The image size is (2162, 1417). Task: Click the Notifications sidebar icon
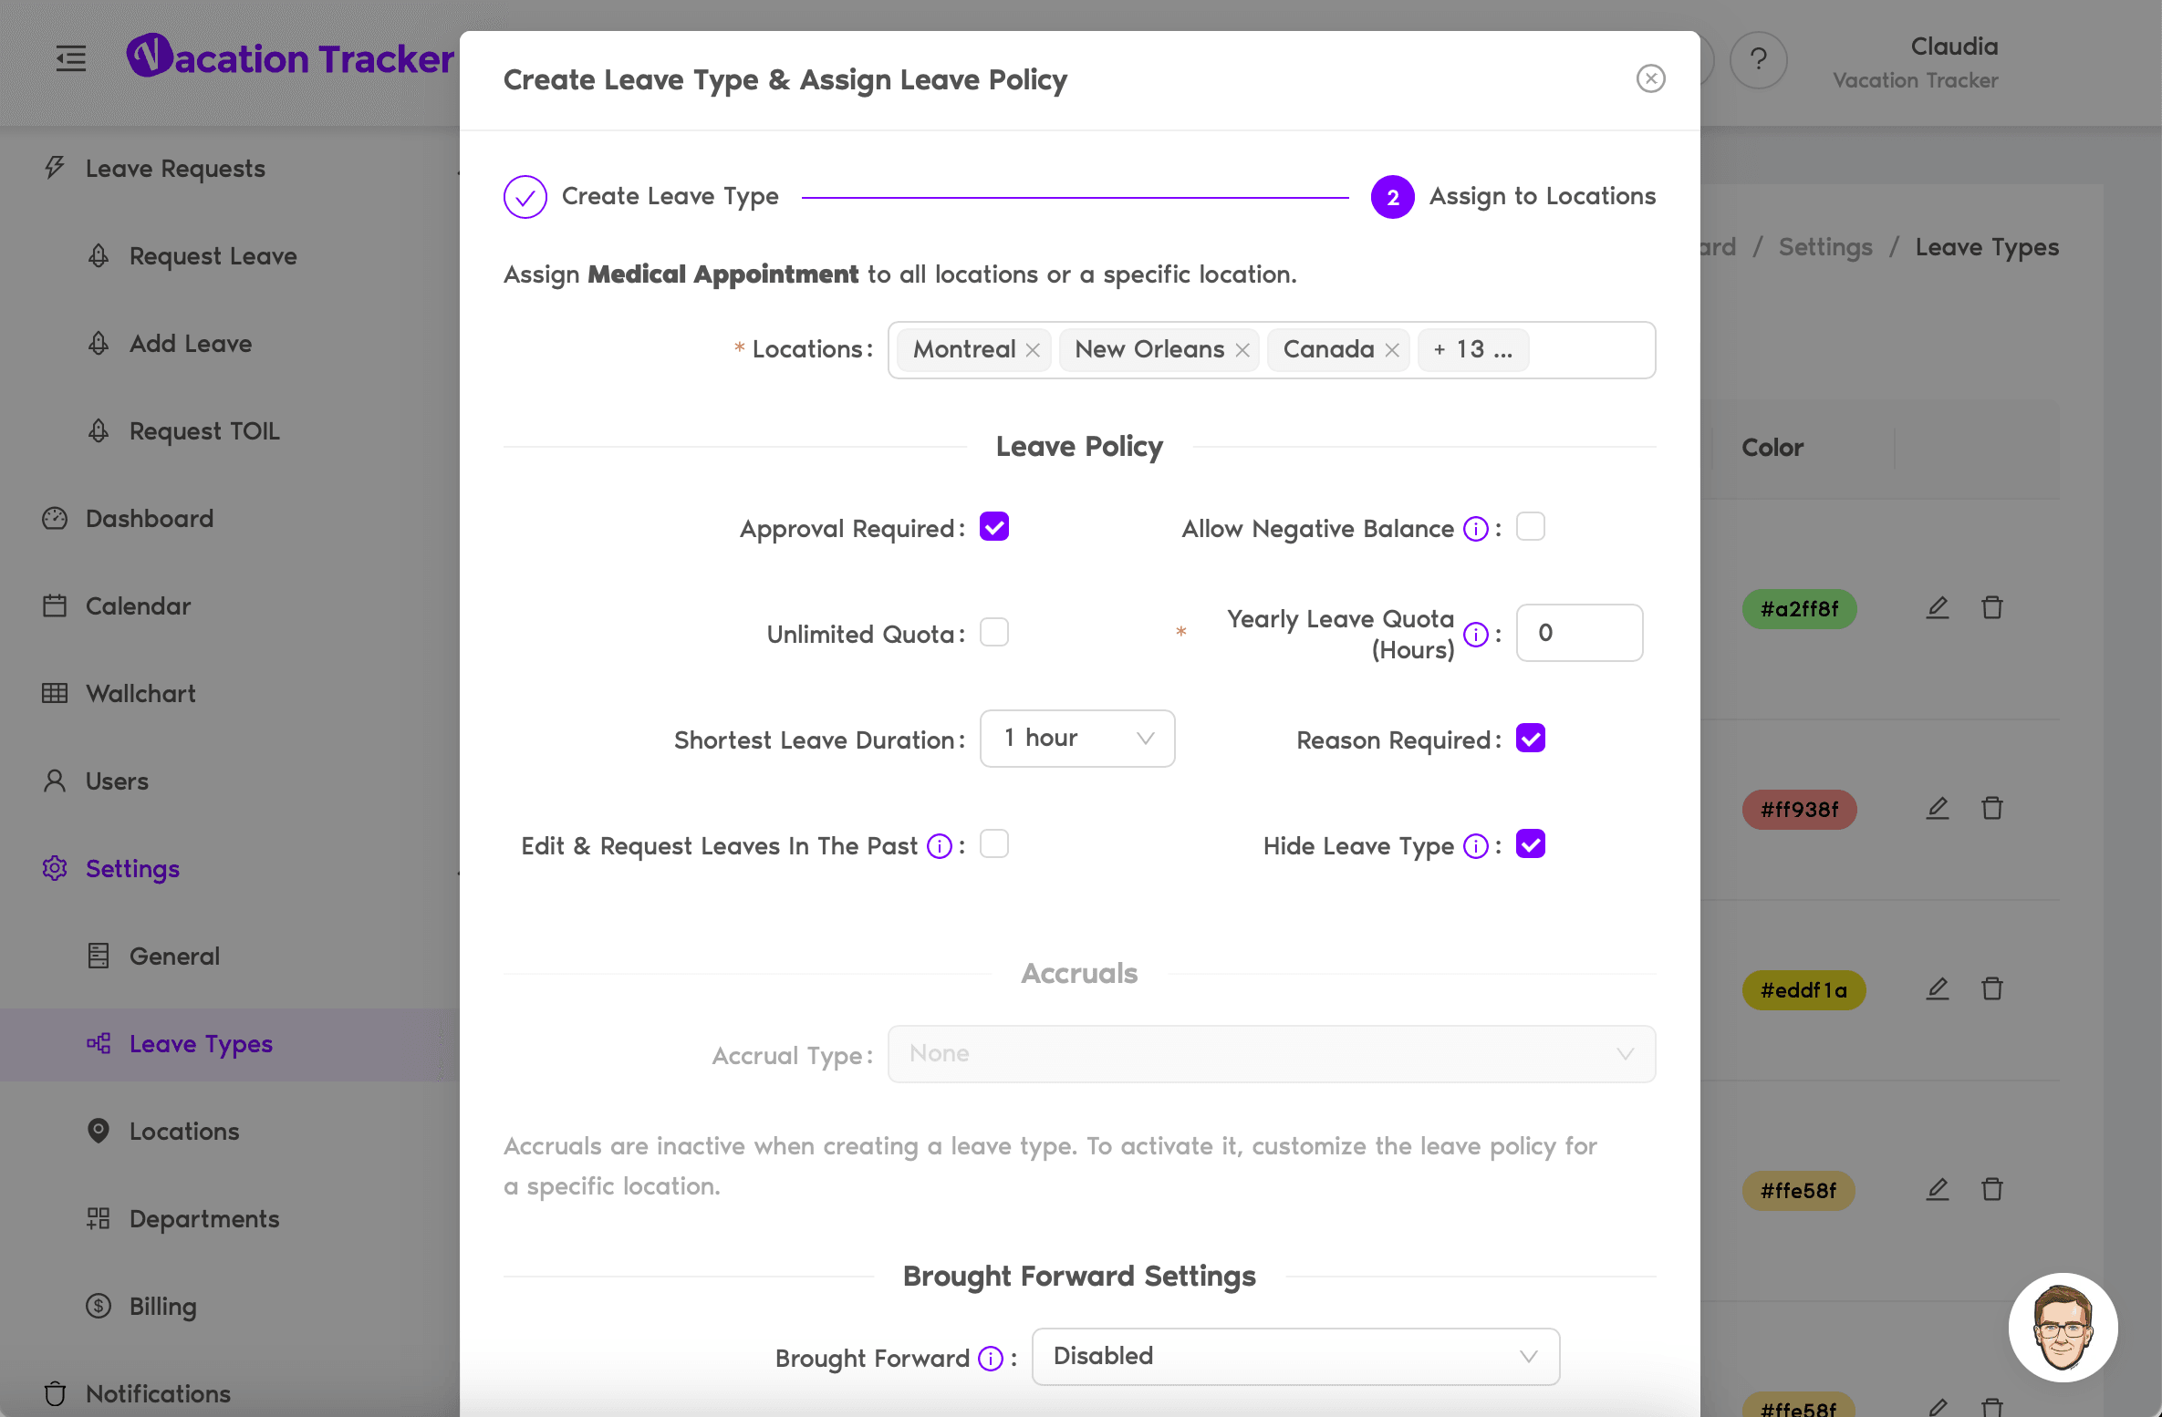[x=56, y=1393]
